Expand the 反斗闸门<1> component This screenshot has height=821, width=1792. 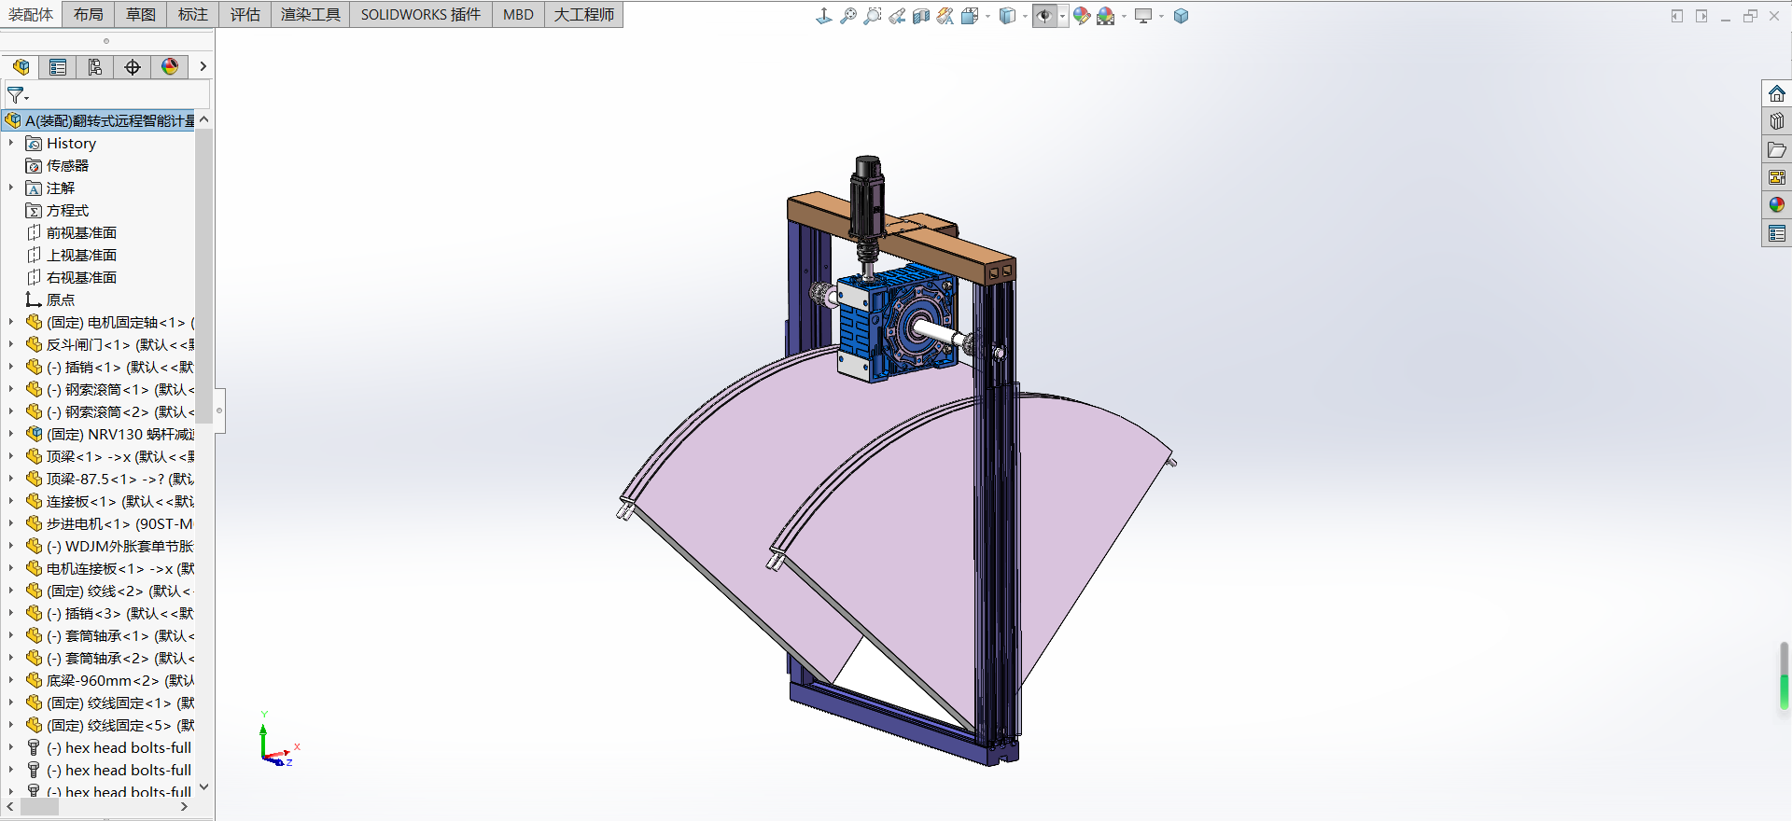point(11,344)
